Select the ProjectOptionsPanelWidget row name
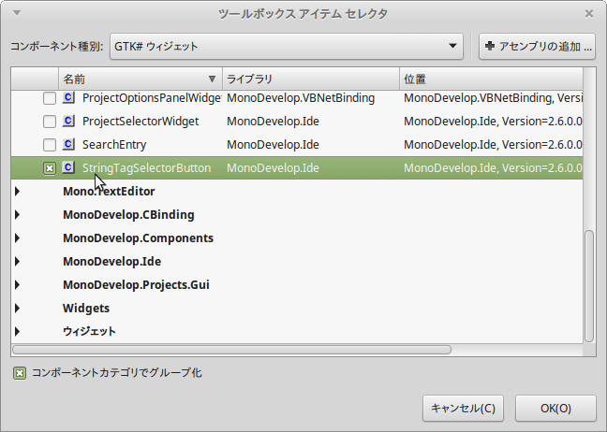The width and height of the screenshot is (607, 432). (x=152, y=98)
